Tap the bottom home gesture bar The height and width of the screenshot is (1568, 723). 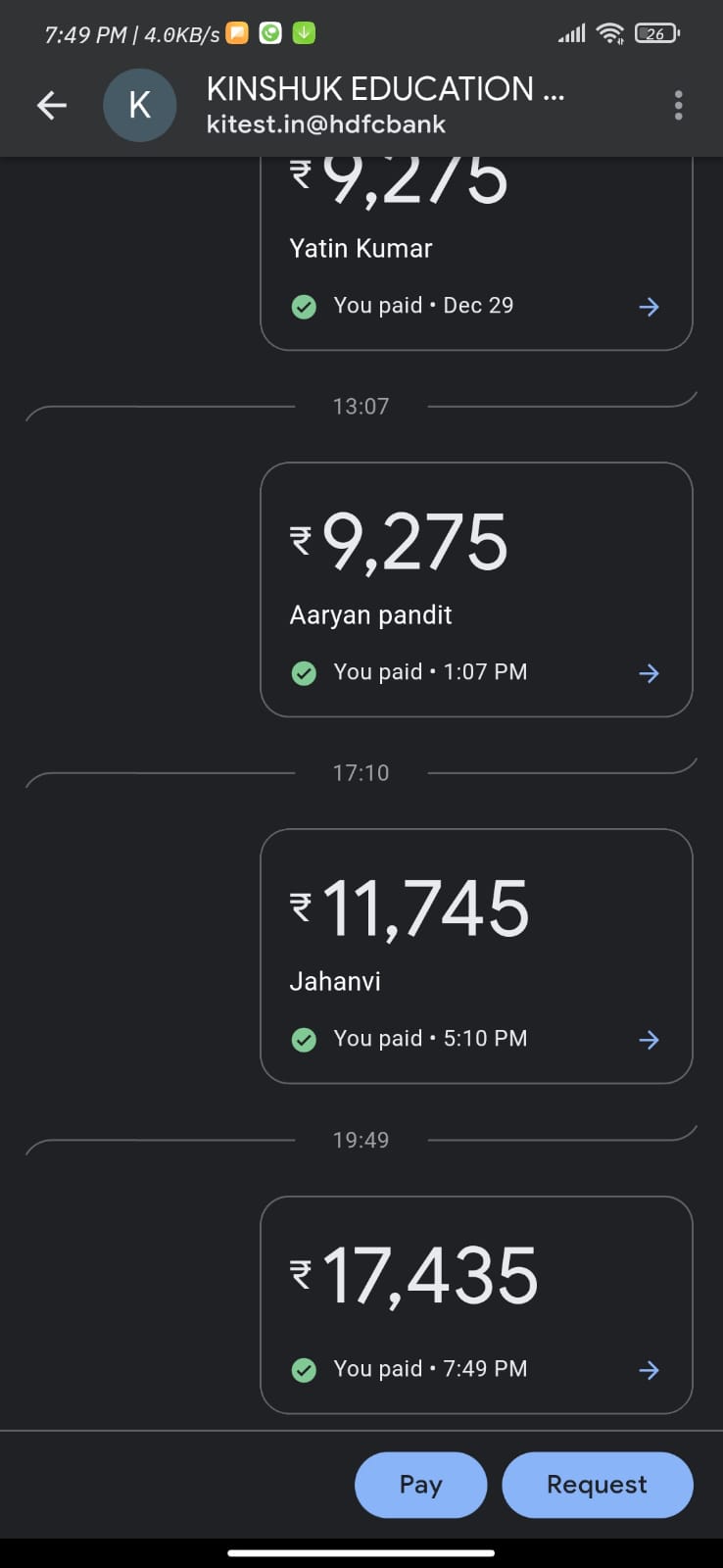pos(361,1552)
